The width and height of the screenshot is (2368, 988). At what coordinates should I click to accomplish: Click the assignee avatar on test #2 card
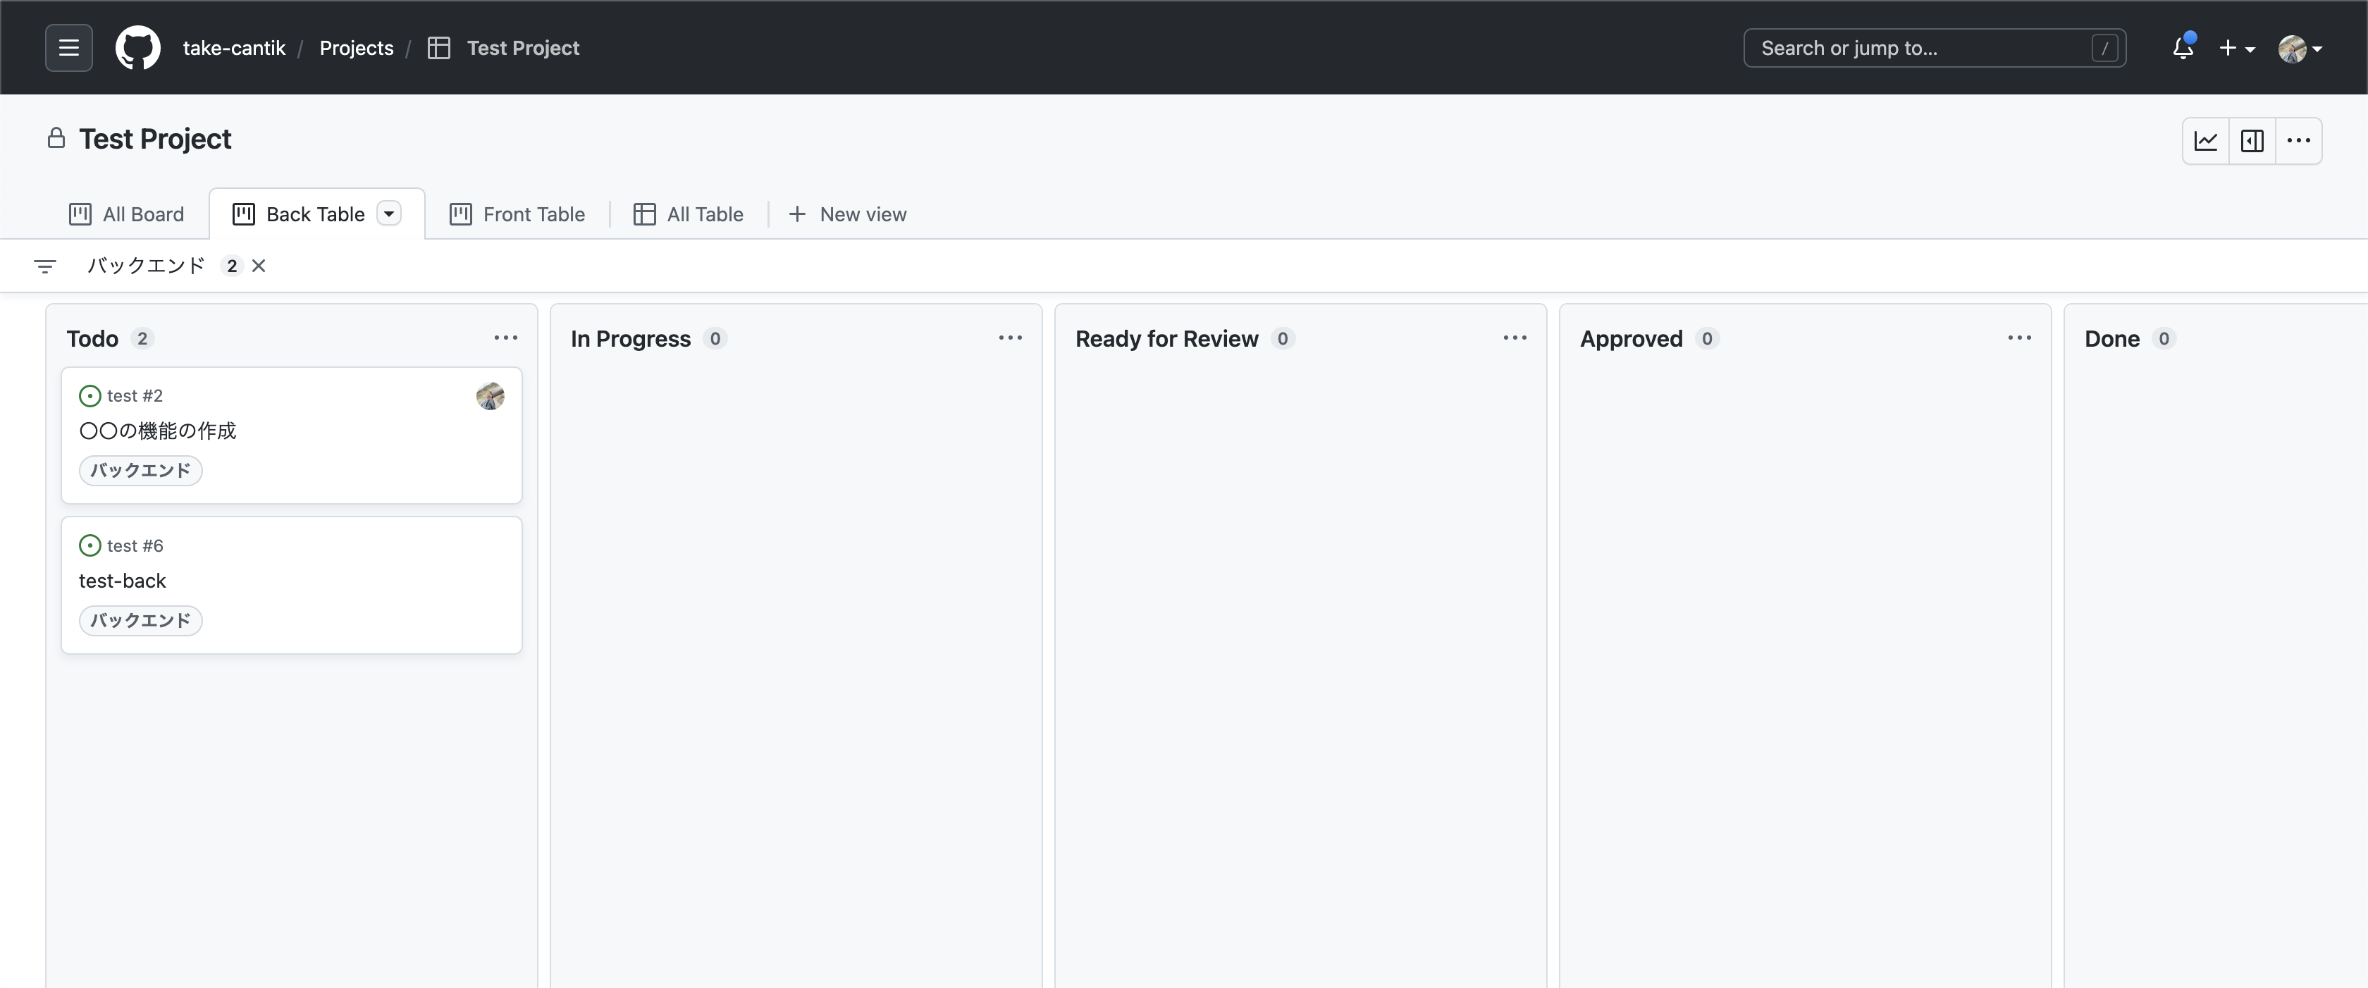490,396
